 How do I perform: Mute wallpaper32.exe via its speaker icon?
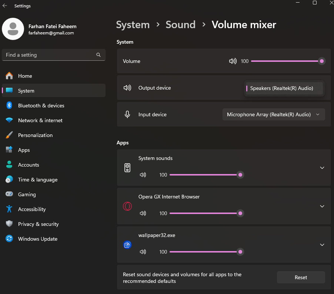[143, 252]
